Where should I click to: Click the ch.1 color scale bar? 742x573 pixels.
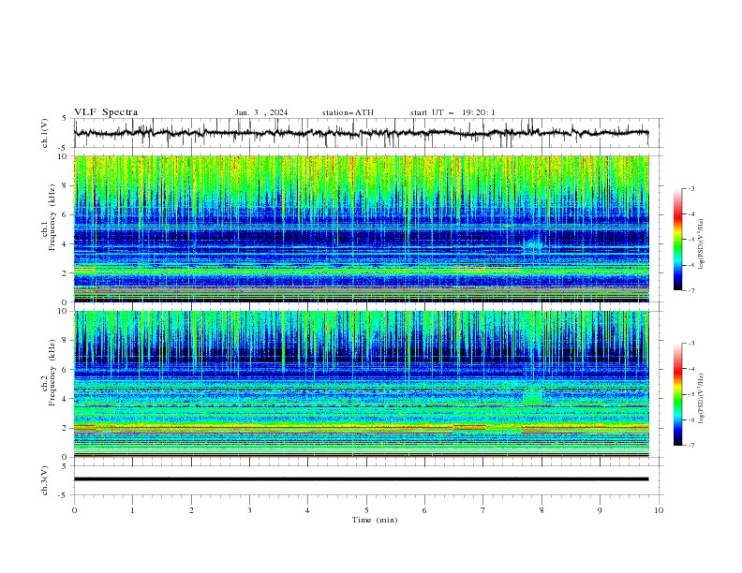coord(678,240)
